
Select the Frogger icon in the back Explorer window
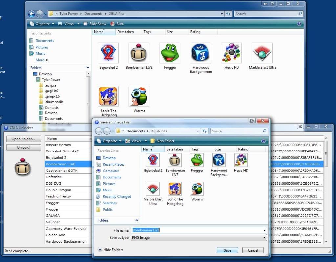point(170,53)
